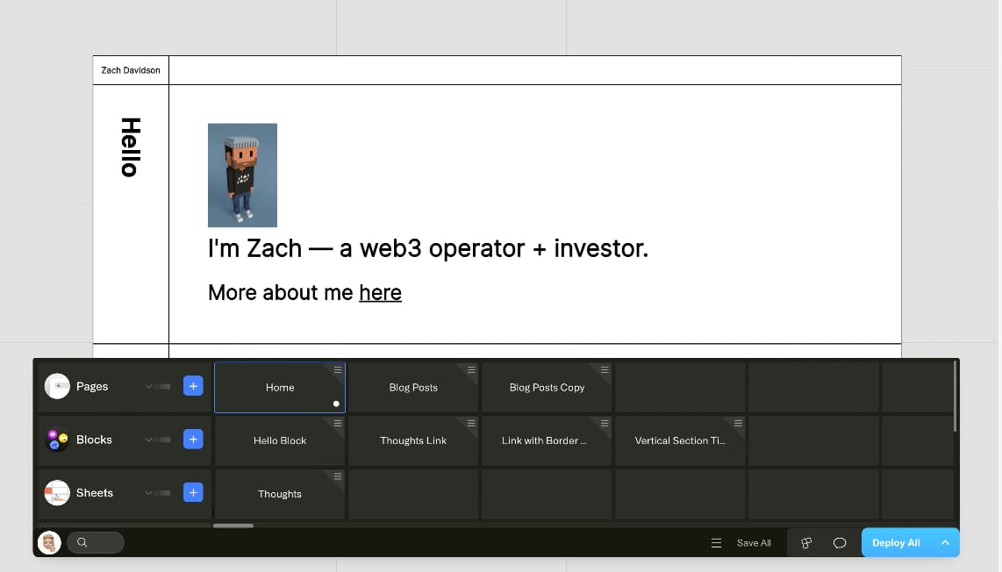The width and height of the screenshot is (1002, 572).
Task: Open the Thoughts sheet tile menu icon
Action: click(x=338, y=476)
